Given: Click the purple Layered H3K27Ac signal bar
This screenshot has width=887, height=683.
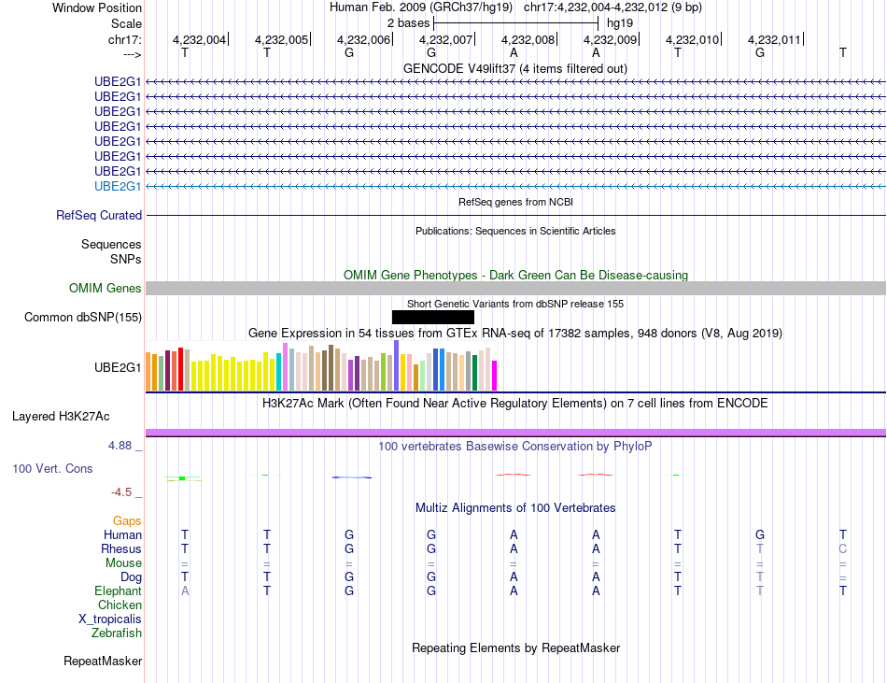Looking at the screenshot, I should click(x=515, y=432).
